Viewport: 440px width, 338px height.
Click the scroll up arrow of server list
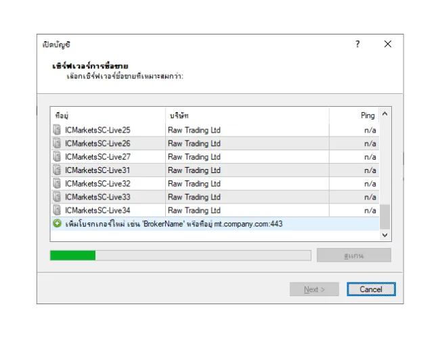[x=385, y=114]
